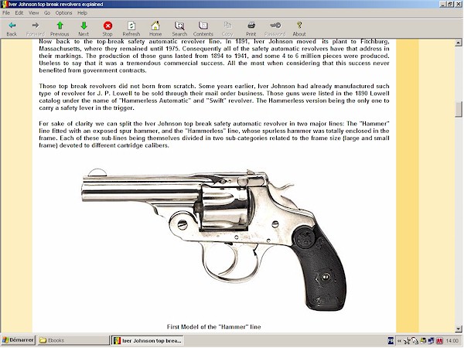Go to the Next page
The height and width of the screenshot is (348, 464).
84,29
